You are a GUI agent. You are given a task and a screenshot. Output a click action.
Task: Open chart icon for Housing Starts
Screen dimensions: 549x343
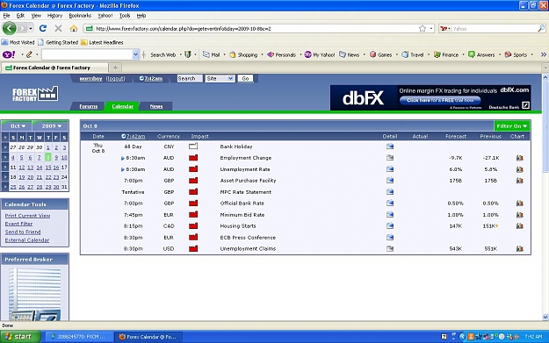point(520,225)
